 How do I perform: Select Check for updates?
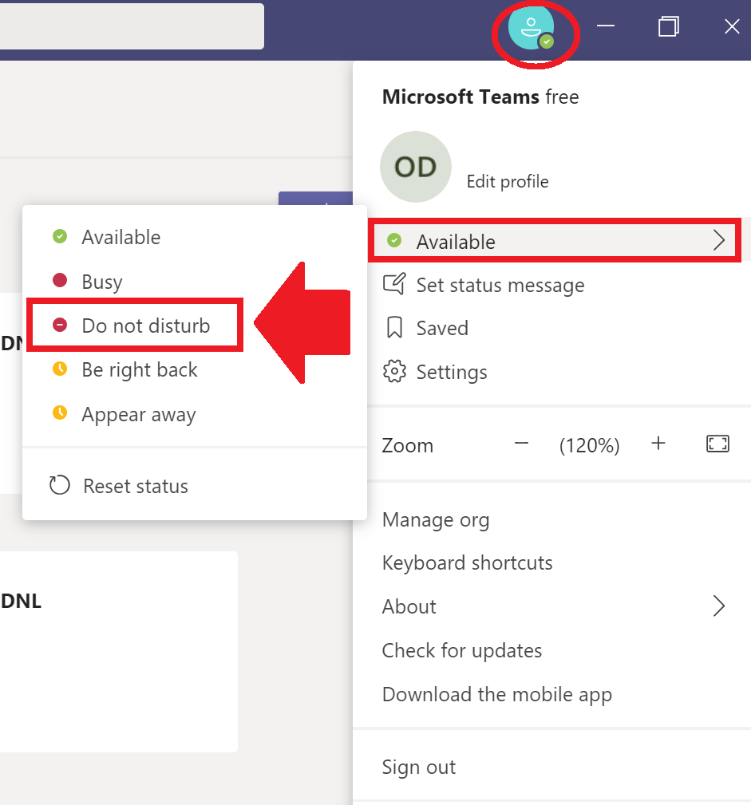[462, 650]
